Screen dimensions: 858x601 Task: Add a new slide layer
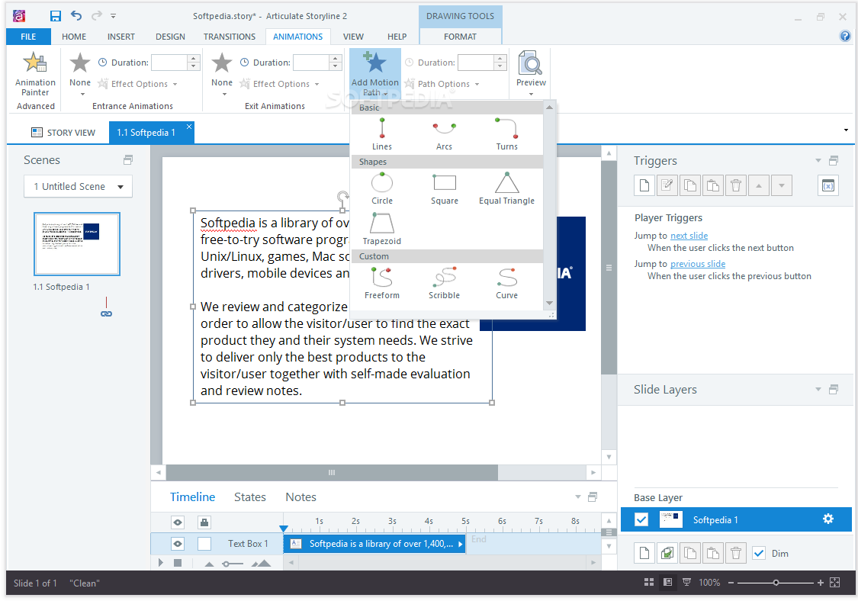click(x=644, y=553)
